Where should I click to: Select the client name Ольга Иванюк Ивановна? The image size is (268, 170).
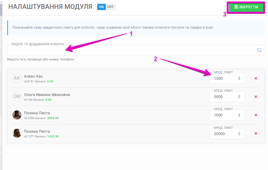point(47,95)
